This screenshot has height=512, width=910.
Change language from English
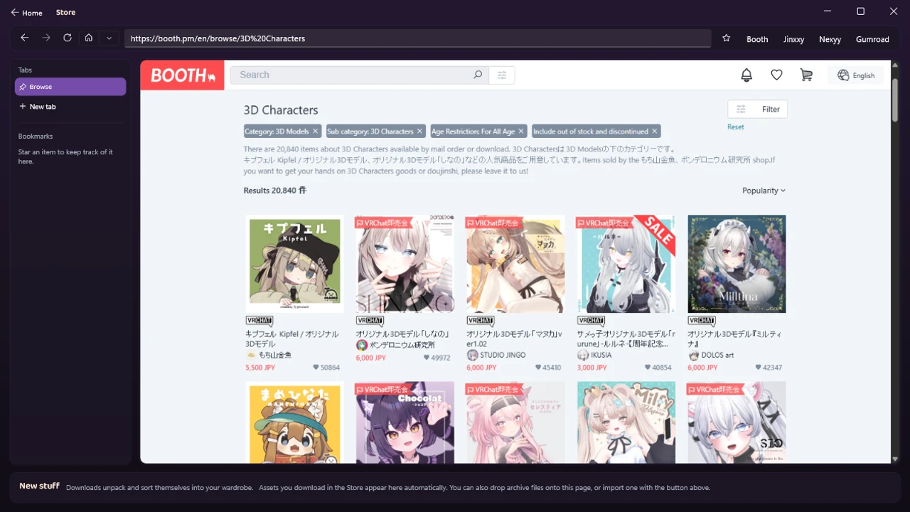(856, 75)
